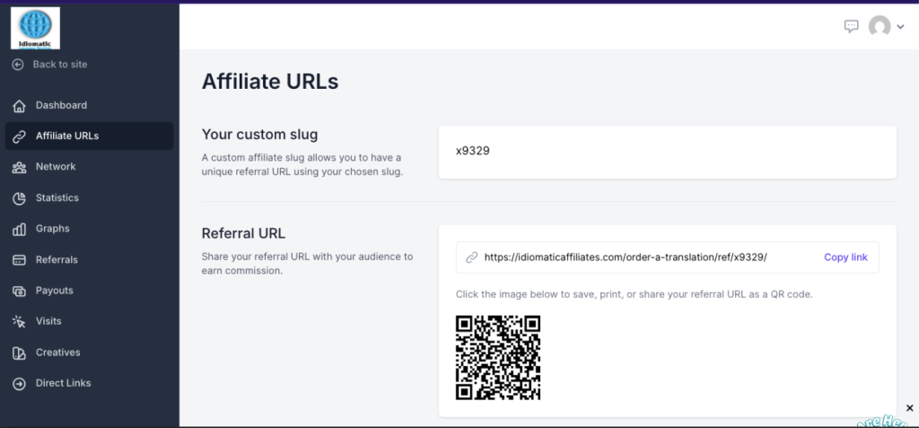The image size is (919, 428).
Task: Click the Graphs bar chart icon
Action: (19, 230)
